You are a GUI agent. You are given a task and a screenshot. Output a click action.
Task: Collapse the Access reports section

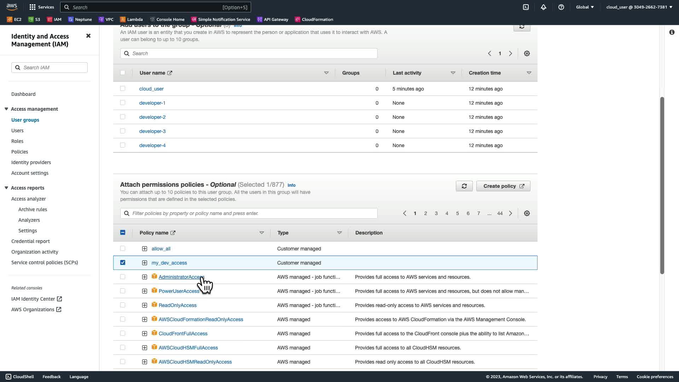(6, 188)
